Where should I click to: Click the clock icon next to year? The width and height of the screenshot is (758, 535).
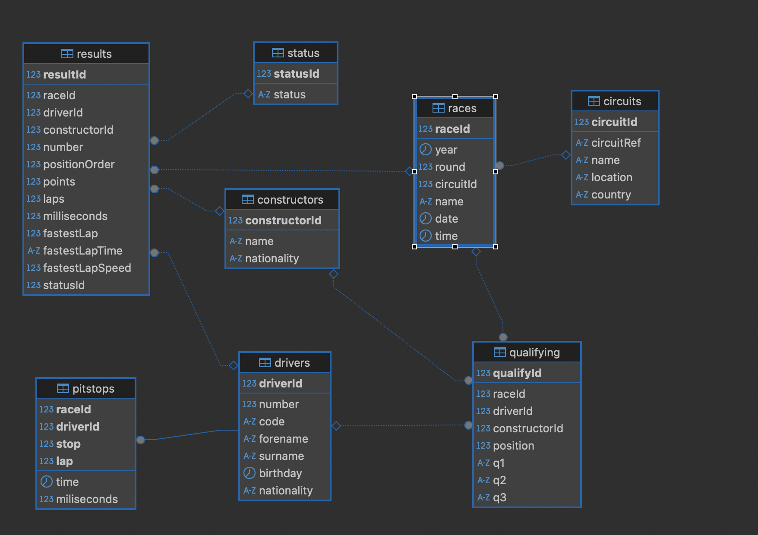[425, 149]
